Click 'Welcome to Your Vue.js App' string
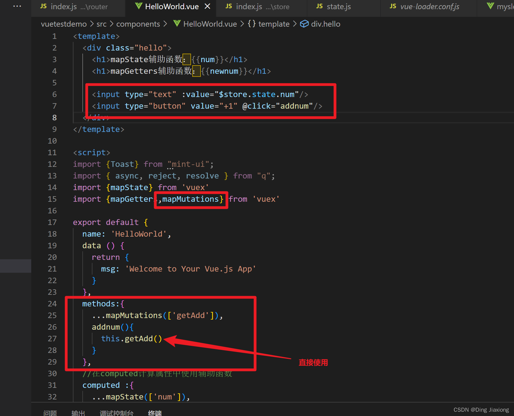The width and height of the screenshot is (514, 416). point(190,269)
